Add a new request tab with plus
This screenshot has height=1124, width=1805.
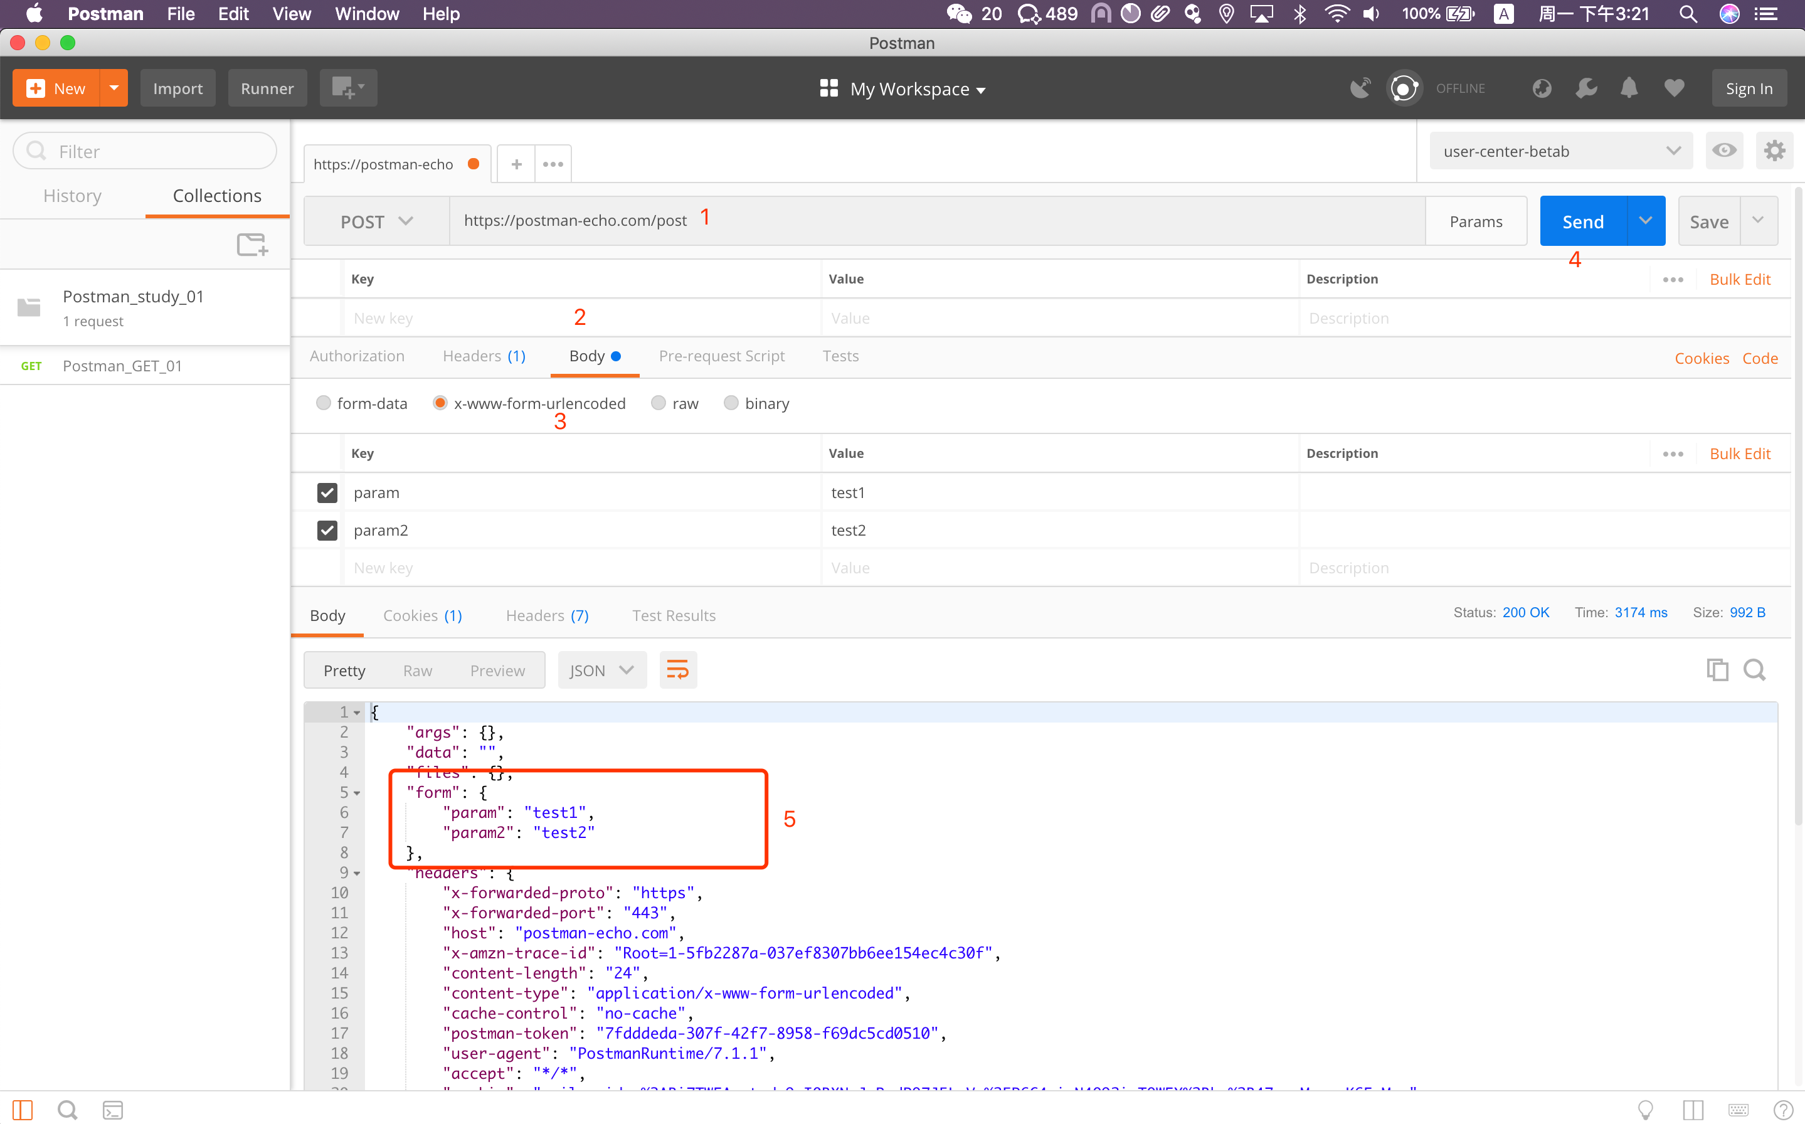point(516,164)
